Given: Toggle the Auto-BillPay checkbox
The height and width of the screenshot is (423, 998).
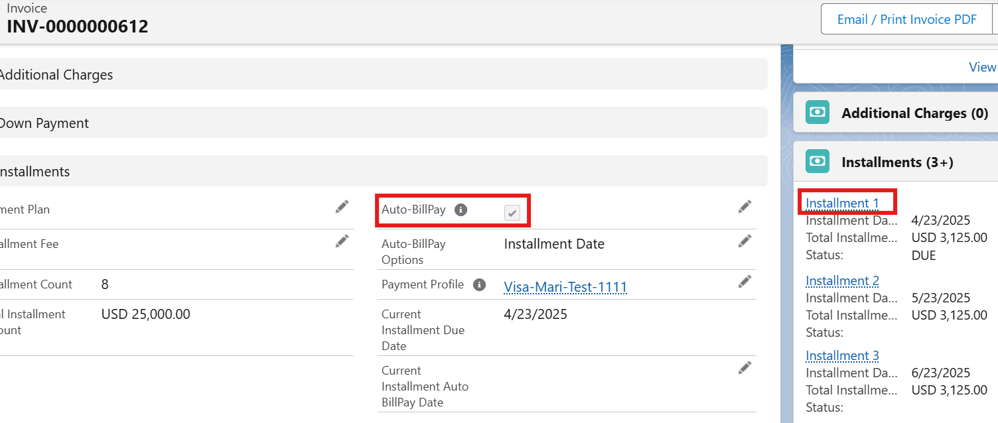Looking at the screenshot, I should tap(512, 213).
